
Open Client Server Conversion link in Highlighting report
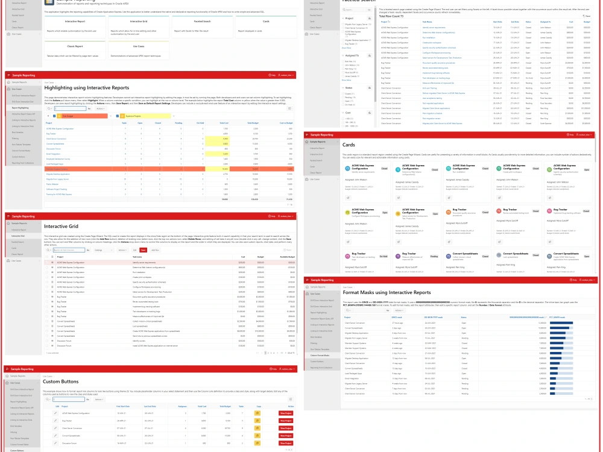click(x=56, y=139)
